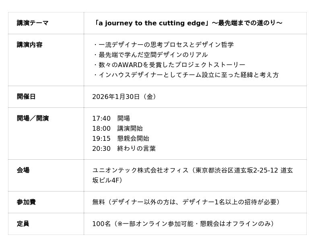Click the 最先端で学んだ空間デザイン bullet line
This screenshot has width=322, height=247.
click(150, 55)
